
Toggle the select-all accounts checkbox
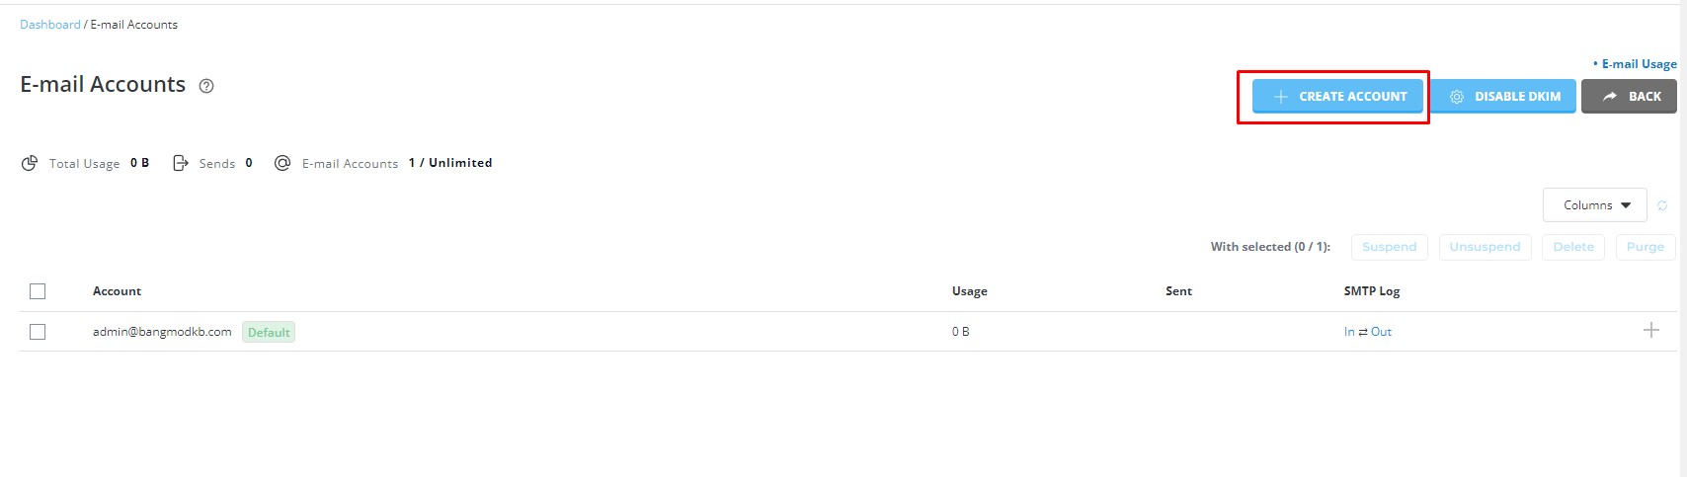[x=38, y=291]
